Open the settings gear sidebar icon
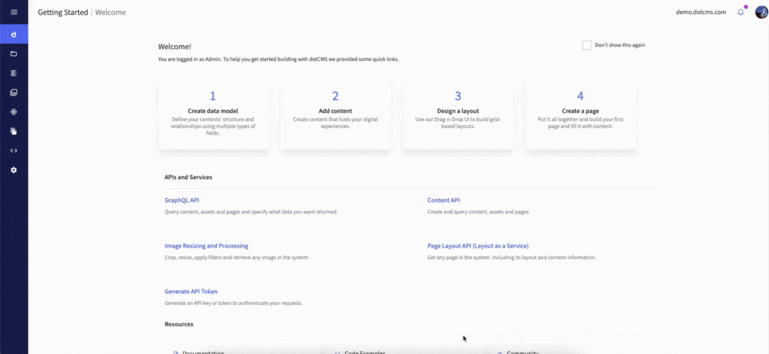Viewport: 769px width, 354px height. 13,170
